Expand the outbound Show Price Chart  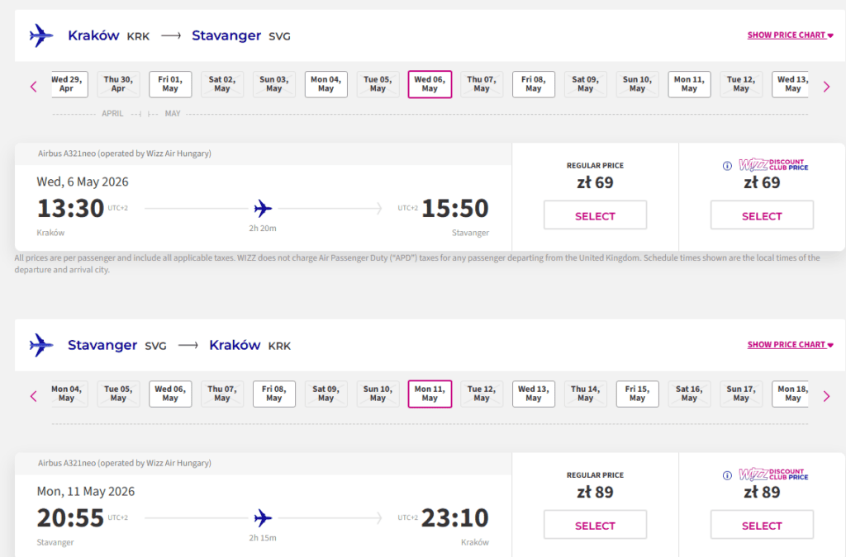[x=790, y=35]
